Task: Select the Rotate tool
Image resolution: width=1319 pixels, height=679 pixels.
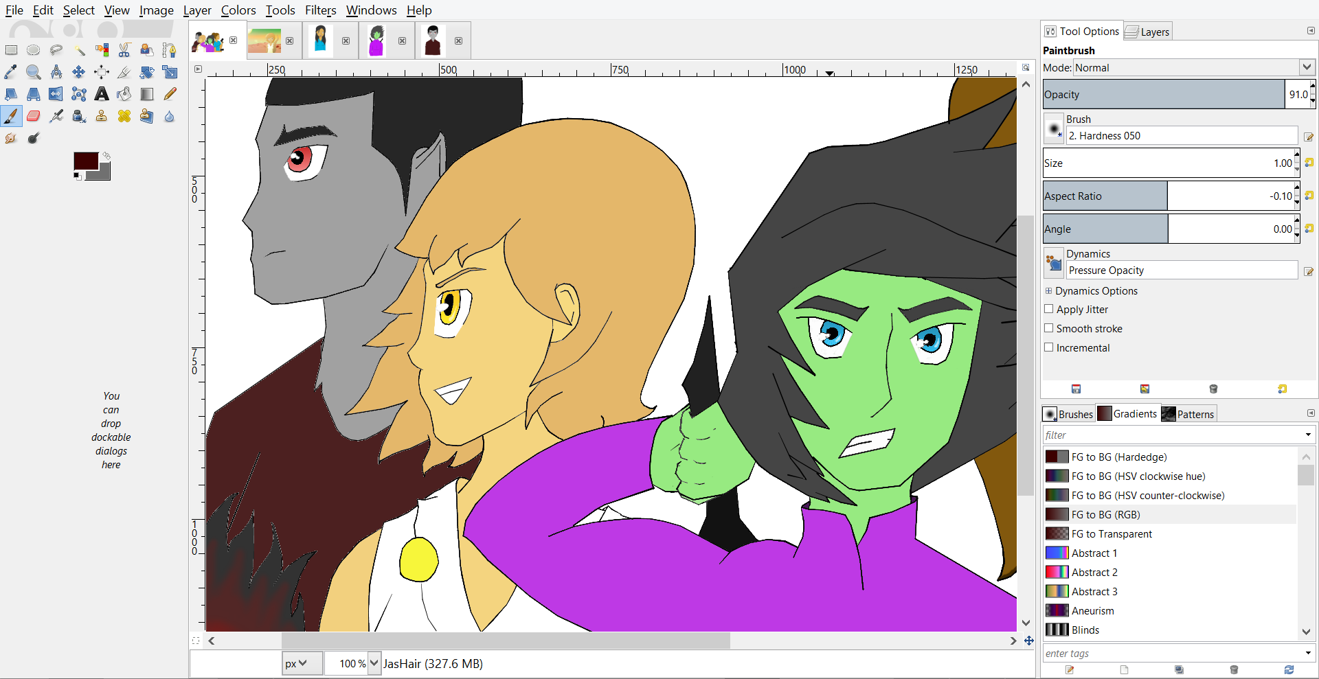Action: tap(147, 72)
